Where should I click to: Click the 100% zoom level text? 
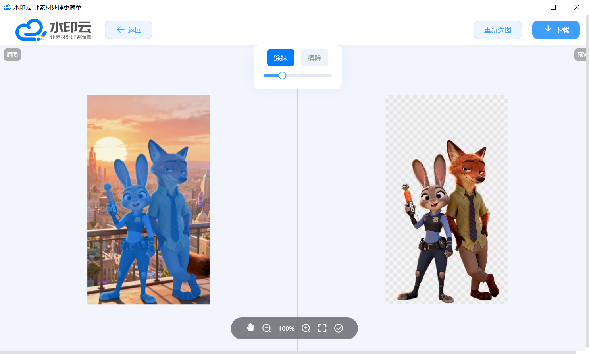[x=286, y=329]
